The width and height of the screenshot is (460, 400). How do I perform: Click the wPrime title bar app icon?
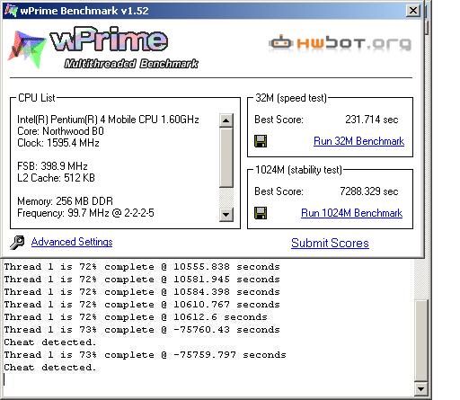coord(11,11)
